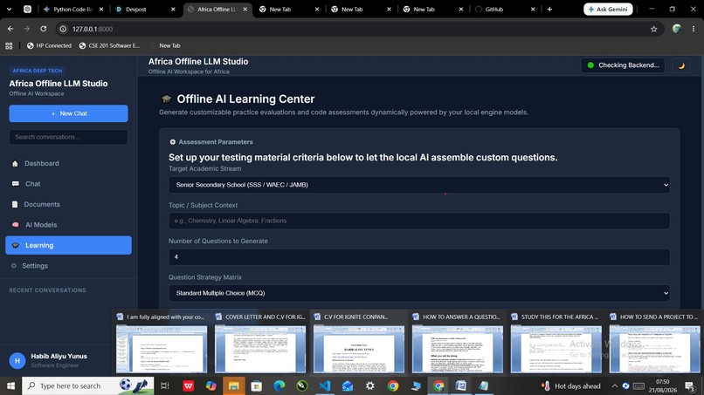The height and width of the screenshot is (395, 704).
Task: Open a new browser tab with plus
Action: point(549,9)
